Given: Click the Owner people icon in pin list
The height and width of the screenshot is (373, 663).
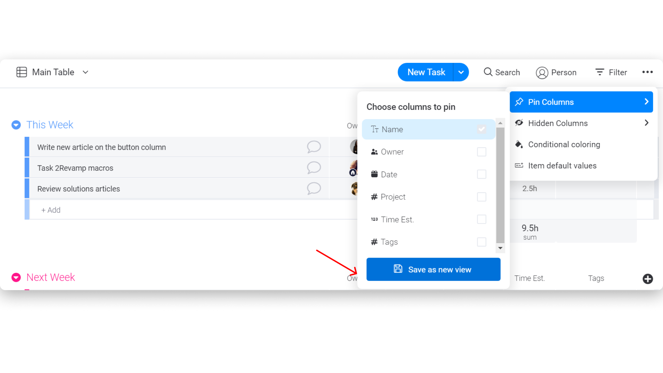Looking at the screenshot, I should tap(374, 152).
